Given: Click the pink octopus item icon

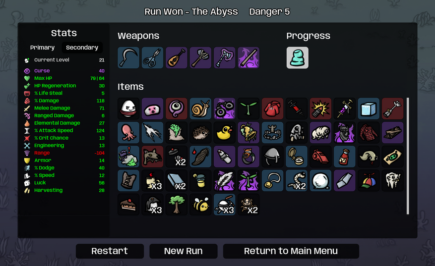Looking at the screenshot, I should pos(128,133).
